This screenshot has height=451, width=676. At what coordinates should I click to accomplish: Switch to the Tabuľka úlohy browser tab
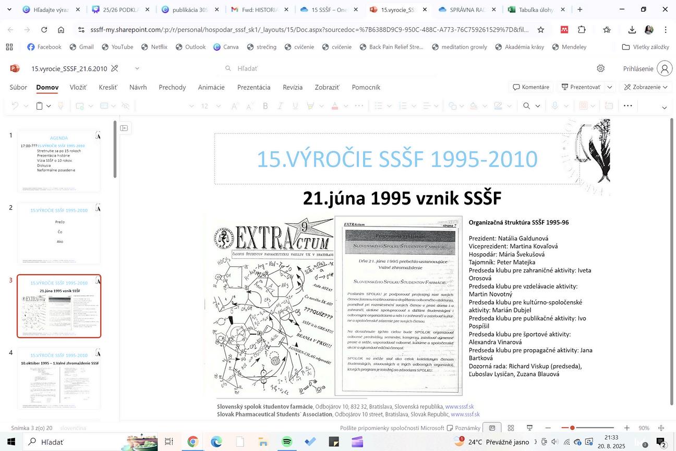tap(536, 9)
